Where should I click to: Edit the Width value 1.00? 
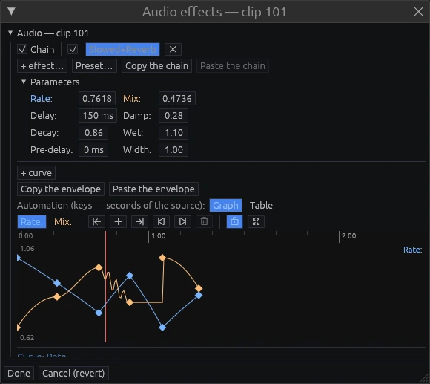(x=173, y=150)
